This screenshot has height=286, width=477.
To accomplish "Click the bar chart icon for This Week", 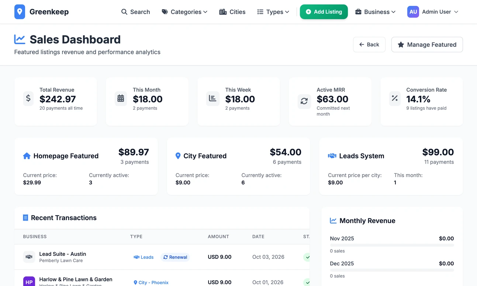I will click(212, 99).
